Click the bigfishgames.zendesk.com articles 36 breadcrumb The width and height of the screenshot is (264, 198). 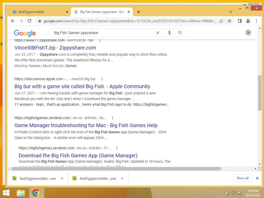tap(60, 118)
